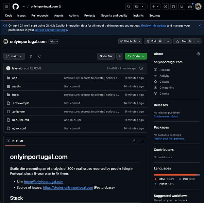Viewport: 204px width, 203px height.
Task: Open the Agents tab
Action: pos(59,16)
